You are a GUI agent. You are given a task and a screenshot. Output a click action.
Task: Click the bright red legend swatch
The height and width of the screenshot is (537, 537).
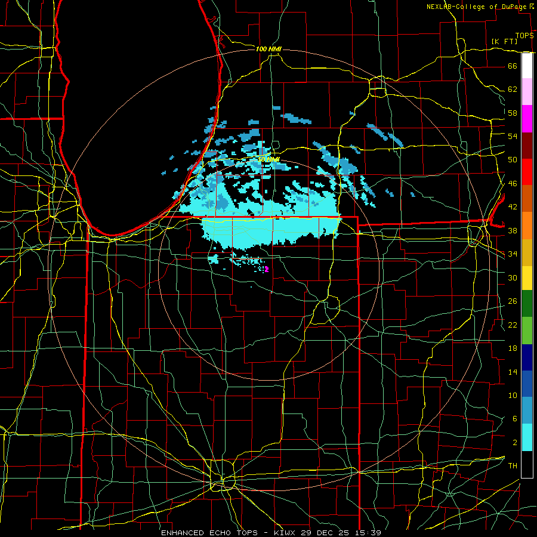pyautogui.click(x=527, y=172)
